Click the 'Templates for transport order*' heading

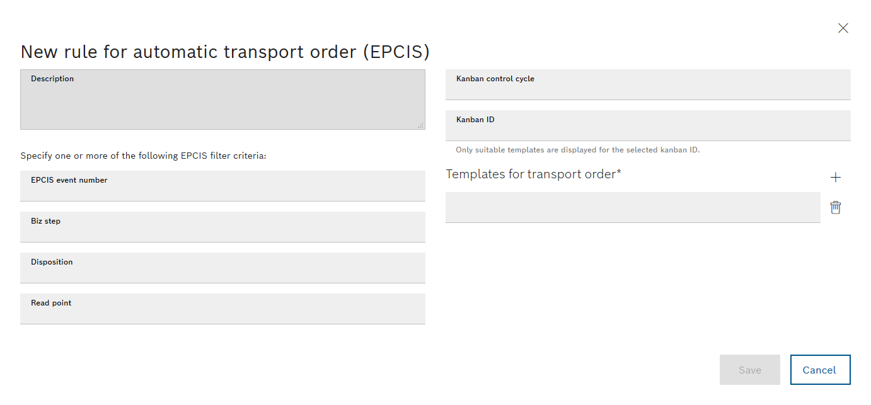533,174
